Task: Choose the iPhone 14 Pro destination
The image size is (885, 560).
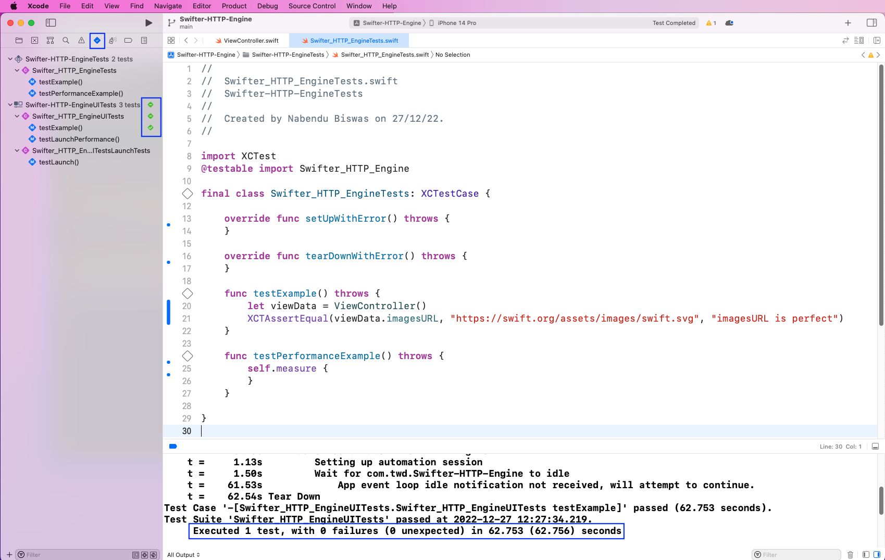Action: pos(453,23)
